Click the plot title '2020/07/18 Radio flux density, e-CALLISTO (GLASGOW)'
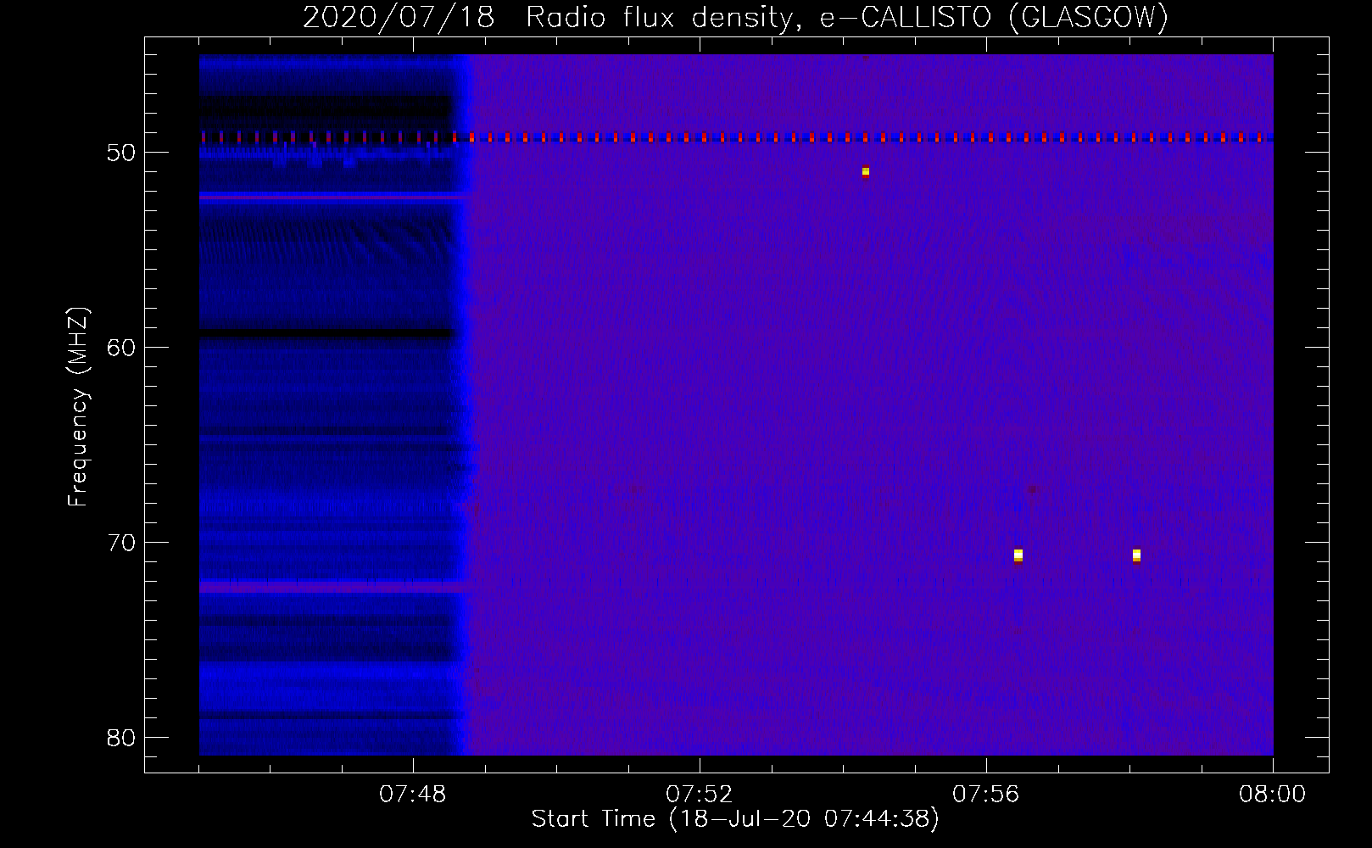1372x848 pixels. (735, 16)
